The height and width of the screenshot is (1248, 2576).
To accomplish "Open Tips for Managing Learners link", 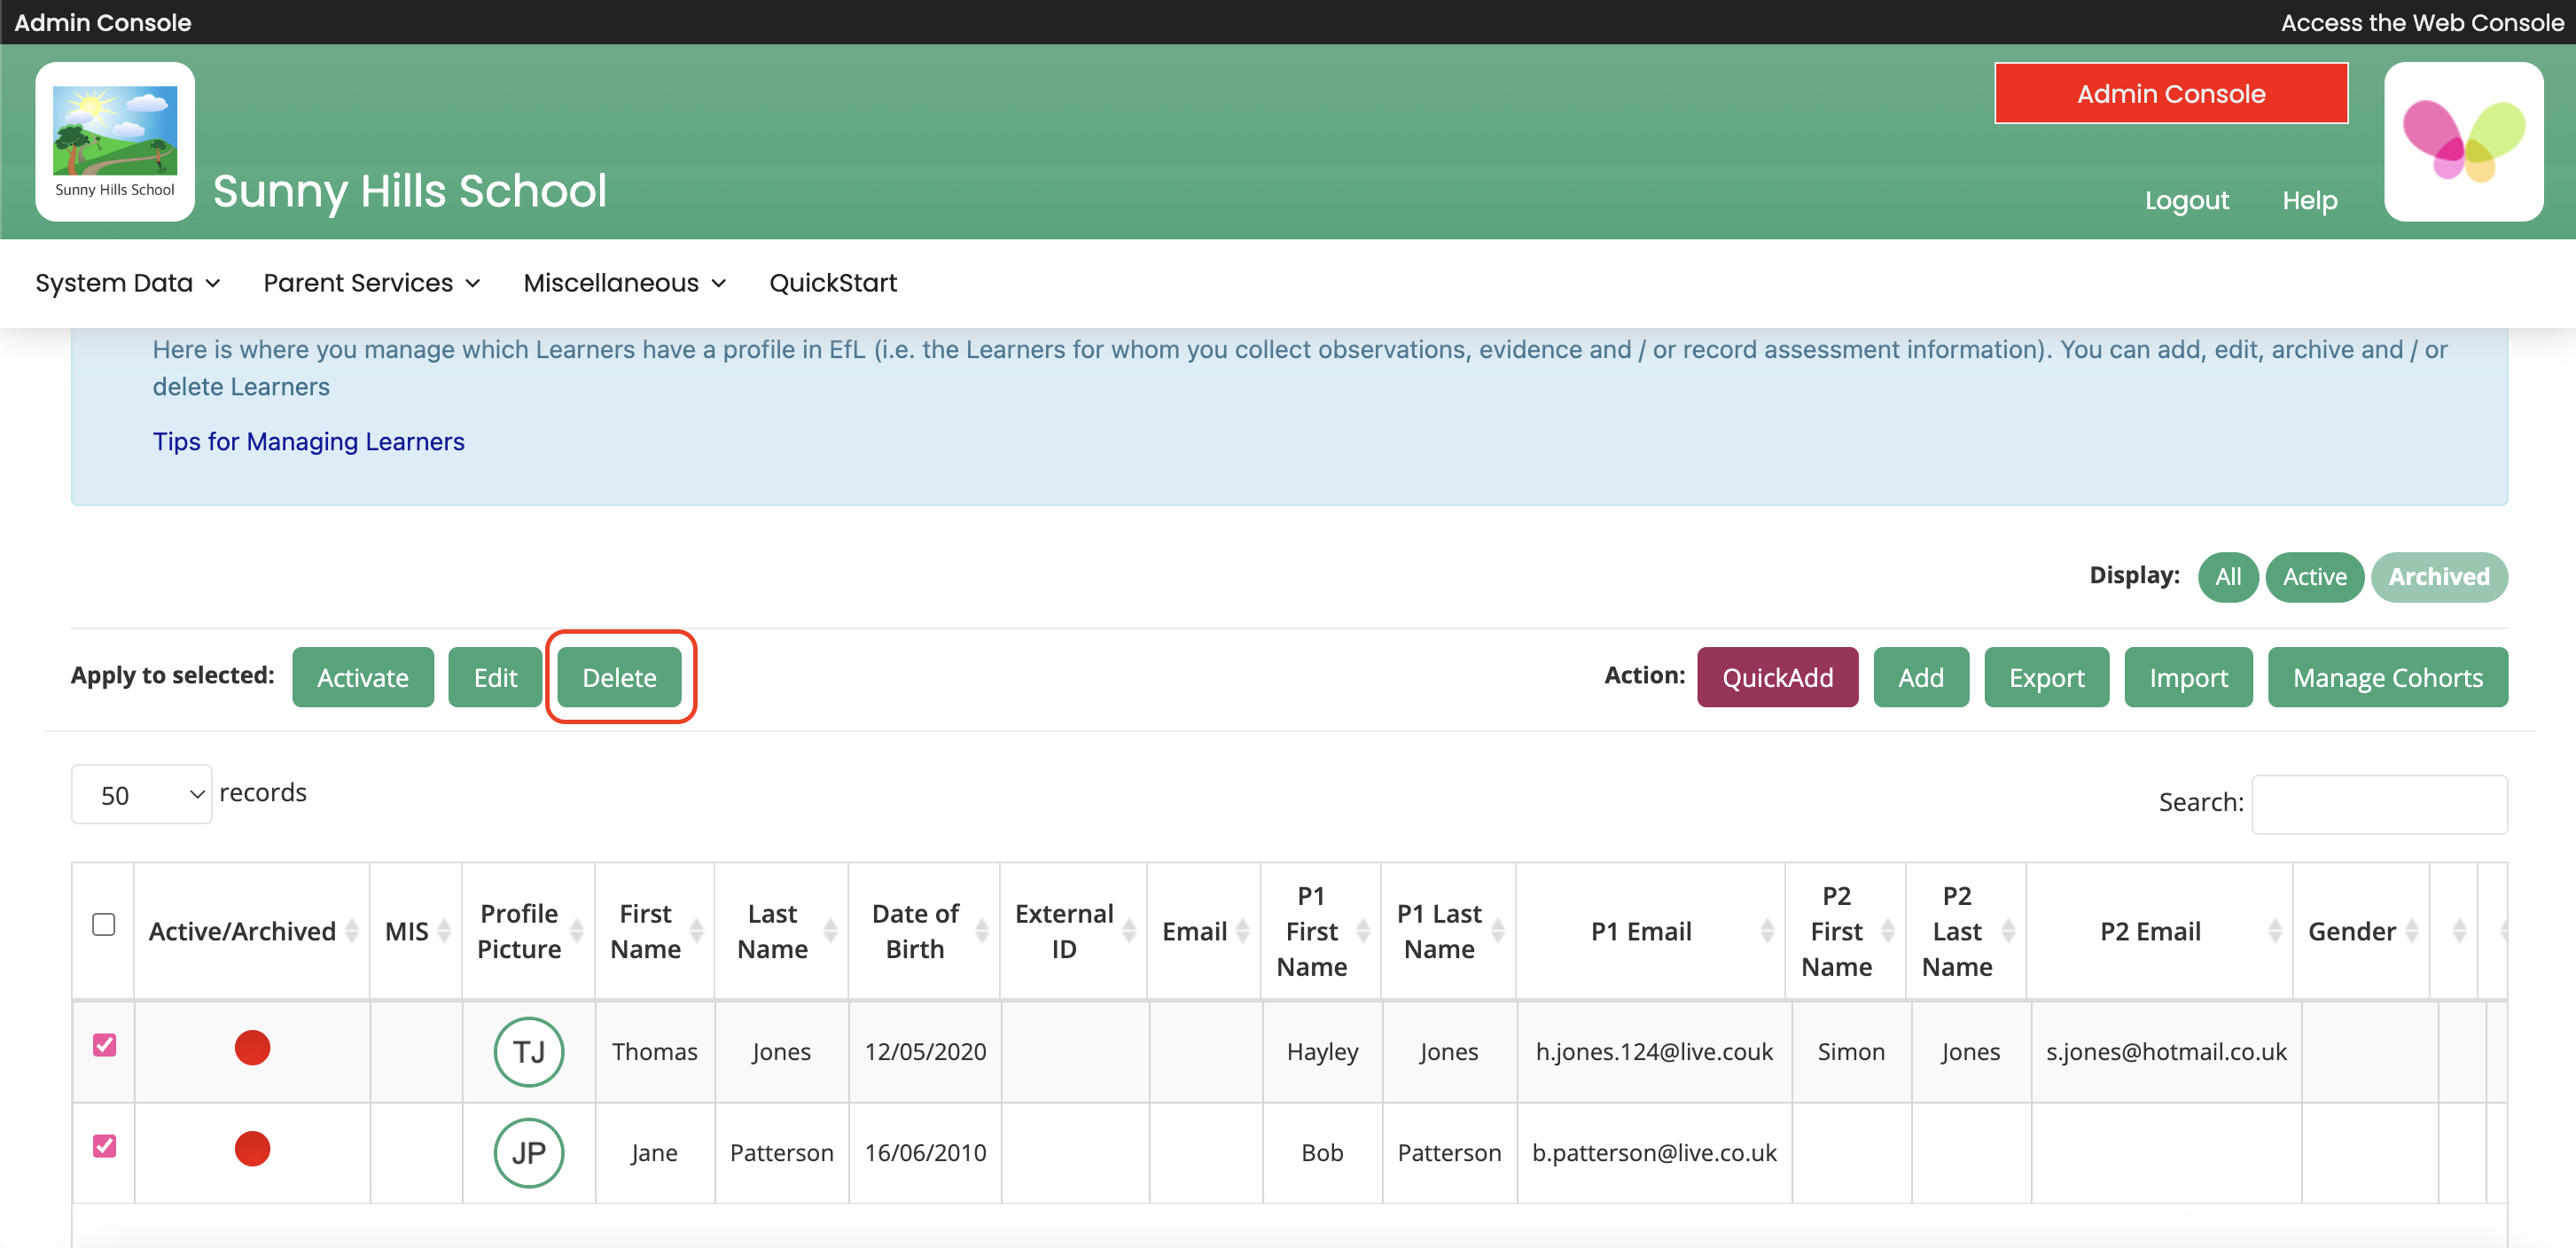I will pos(308,441).
